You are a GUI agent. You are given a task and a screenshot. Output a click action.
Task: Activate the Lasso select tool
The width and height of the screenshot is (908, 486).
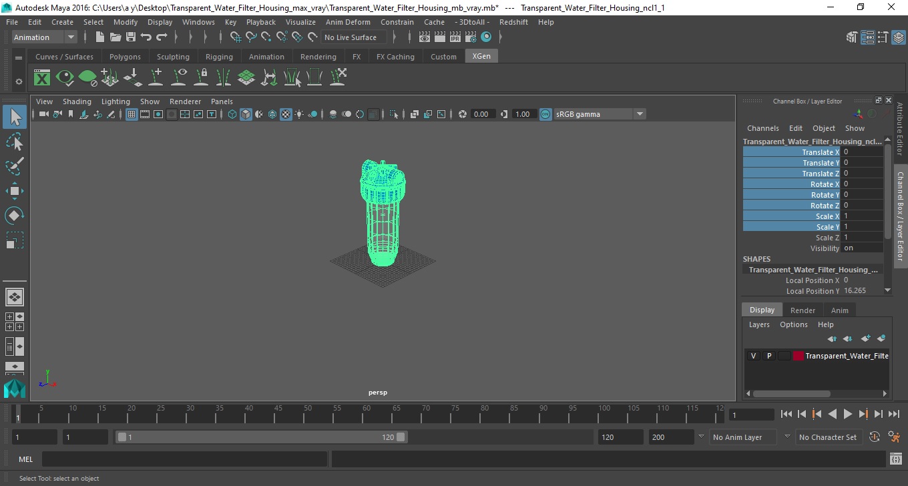pos(15,142)
